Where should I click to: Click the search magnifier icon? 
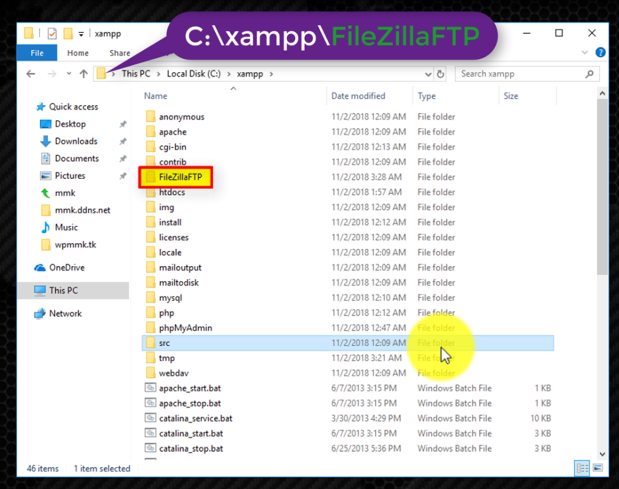(589, 74)
